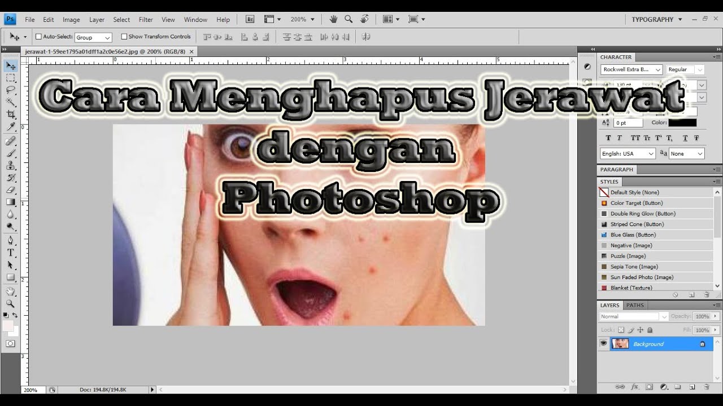Open the Layer menu
Screen dimensions: 723x406
point(97,19)
